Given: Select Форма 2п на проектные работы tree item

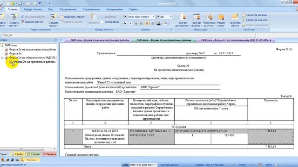Looking at the screenshot, I should (34, 62).
